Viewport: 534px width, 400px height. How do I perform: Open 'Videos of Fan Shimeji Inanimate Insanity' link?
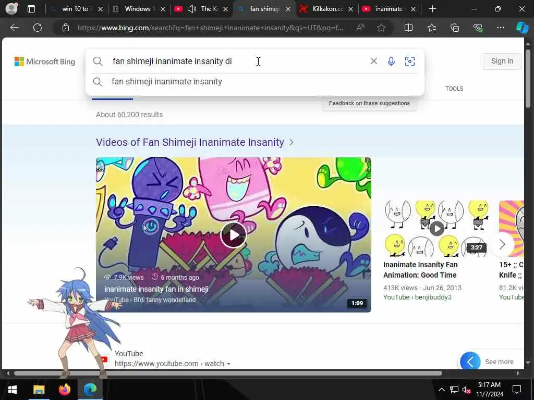pos(190,142)
